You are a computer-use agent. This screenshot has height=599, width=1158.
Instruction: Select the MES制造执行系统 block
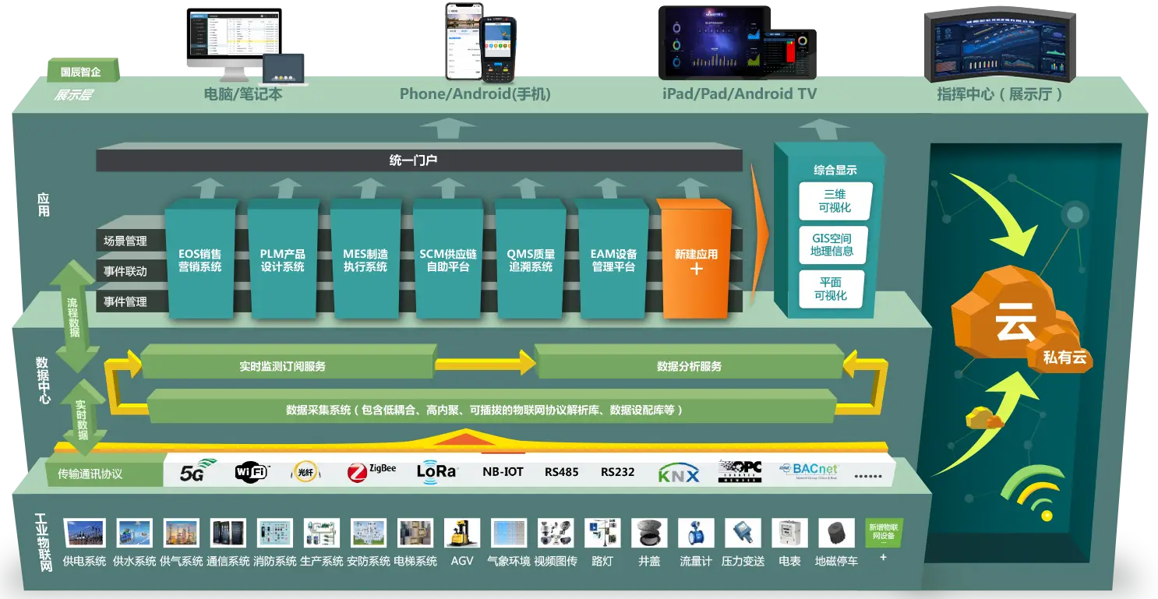coord(365,260)
